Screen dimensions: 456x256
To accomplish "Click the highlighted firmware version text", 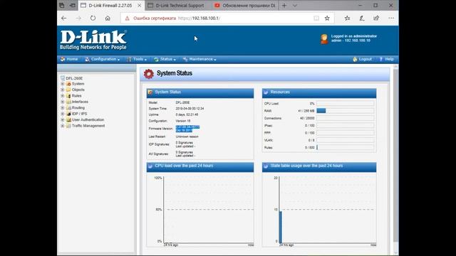I will click(187, 129).
